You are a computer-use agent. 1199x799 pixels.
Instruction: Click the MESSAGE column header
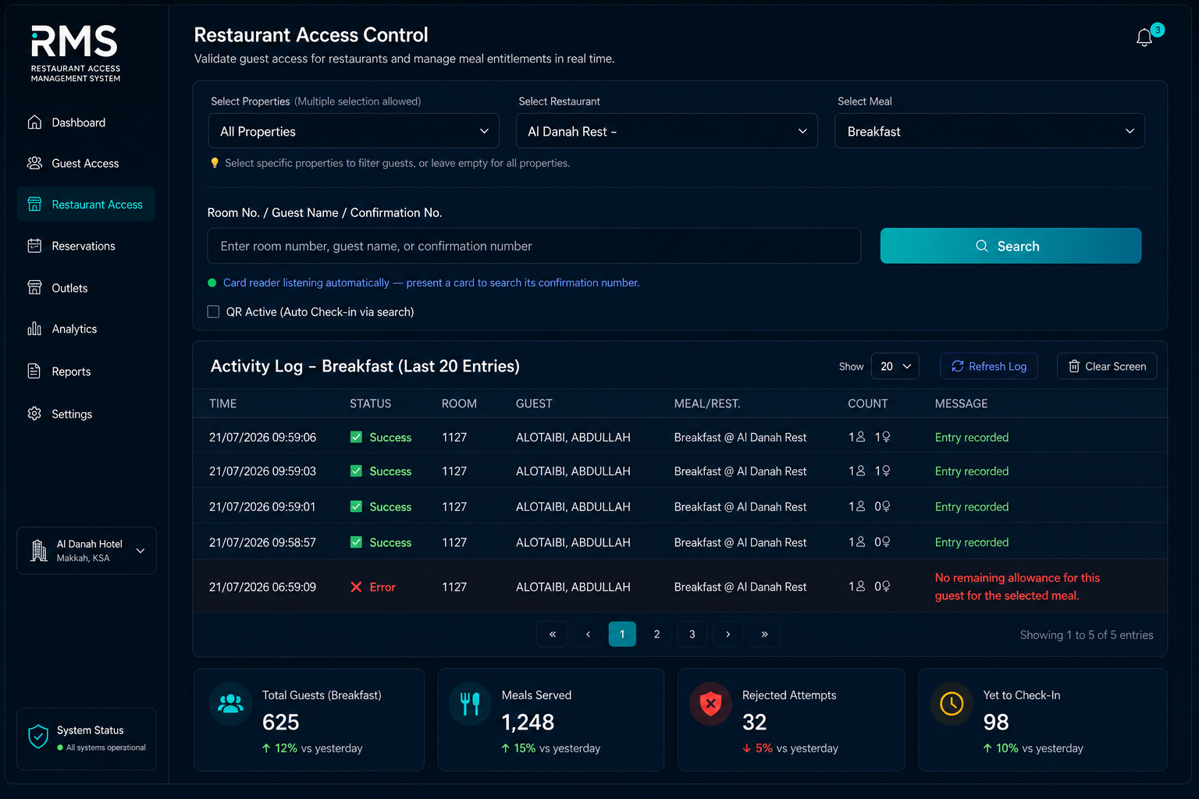click(x=962, y=403)
